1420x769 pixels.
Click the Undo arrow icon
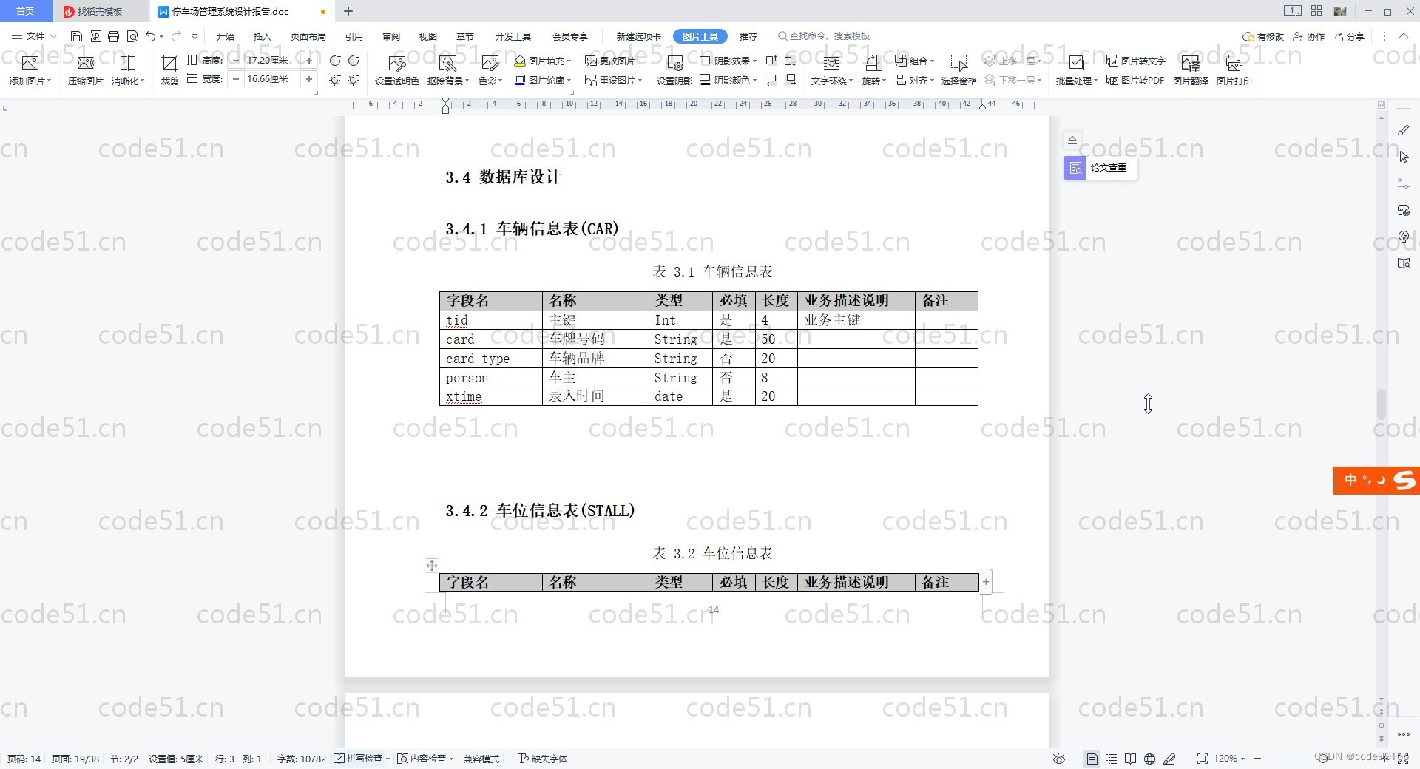tap(151, 36)
